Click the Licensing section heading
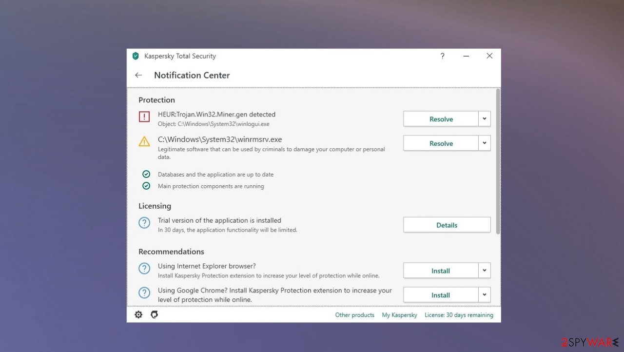 click(155, 206)
